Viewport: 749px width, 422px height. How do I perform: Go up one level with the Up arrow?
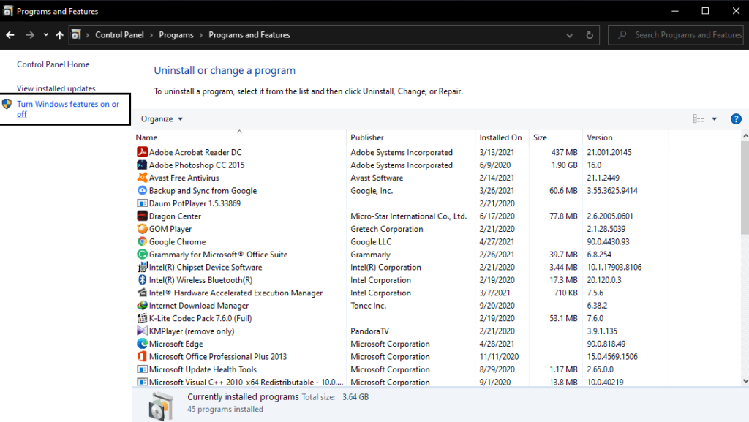point(60,35)
